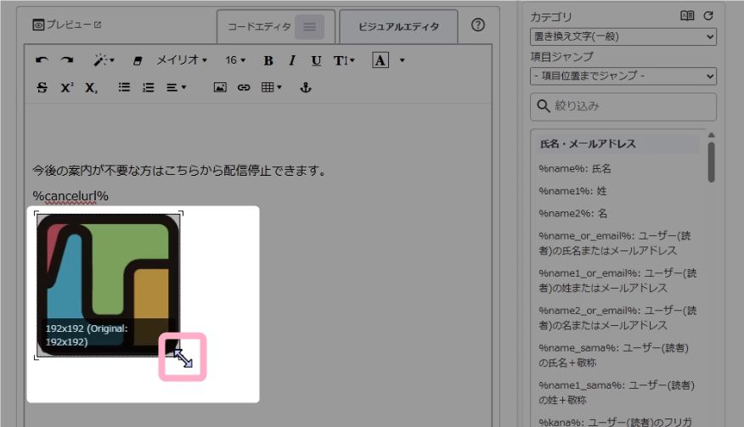Redo the last edit
The height and width of the screenshot is (427, 744).
tap(67, 60)
